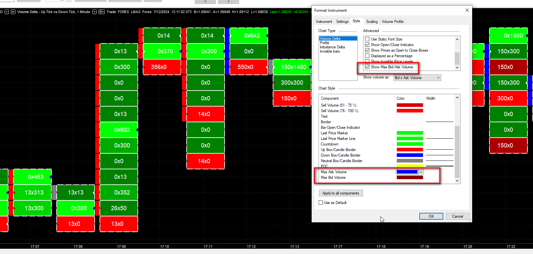The image size is (533, 254).
Task: Confirm with the OK button
Action: [431, 216]
